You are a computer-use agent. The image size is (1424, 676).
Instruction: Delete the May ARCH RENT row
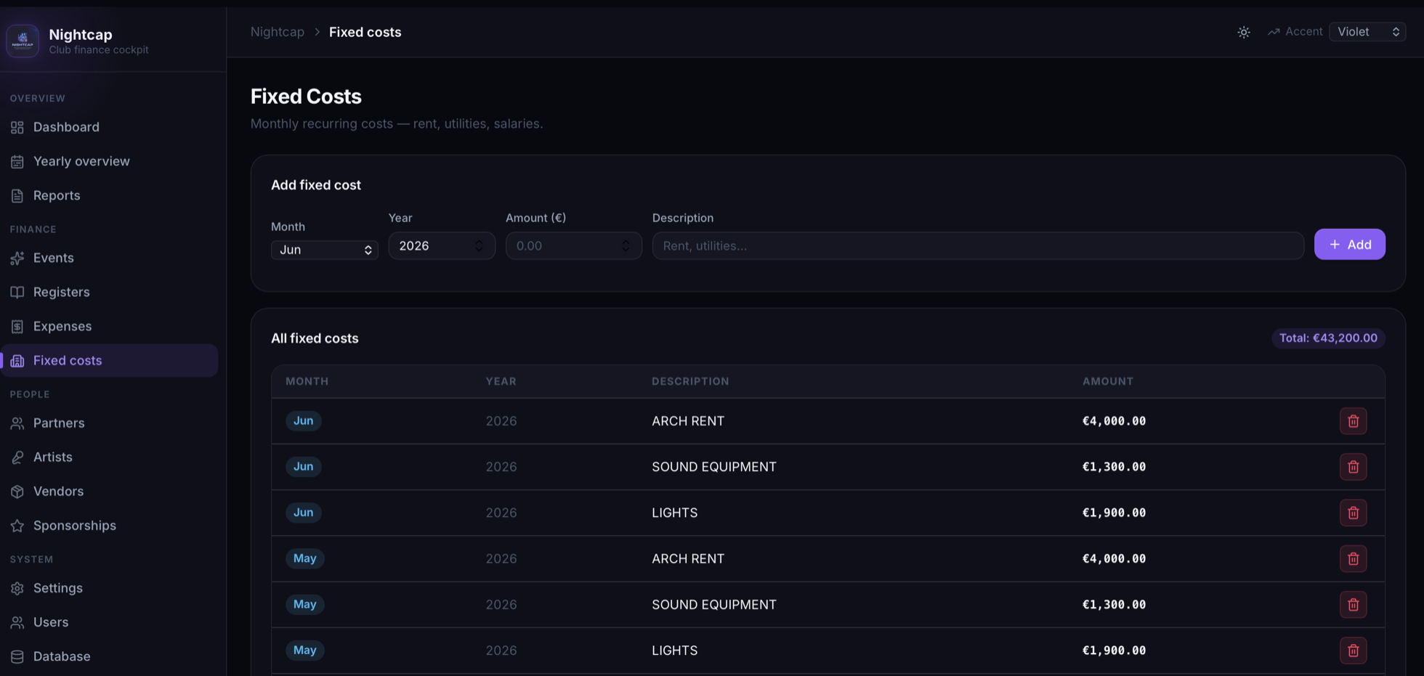point(1353,558)
